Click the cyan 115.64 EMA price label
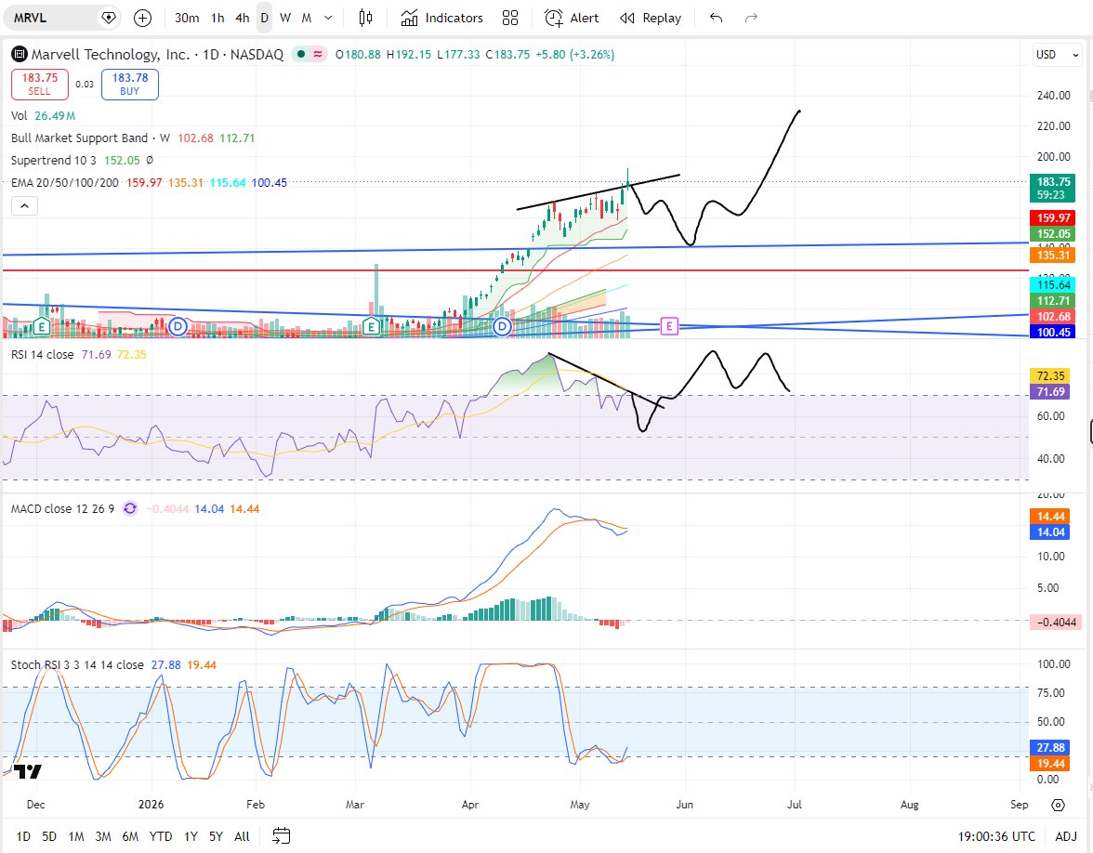 tap(1052, 284)
